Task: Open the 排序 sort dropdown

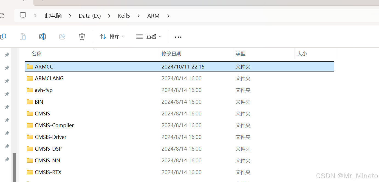Action: click(112, 36)
